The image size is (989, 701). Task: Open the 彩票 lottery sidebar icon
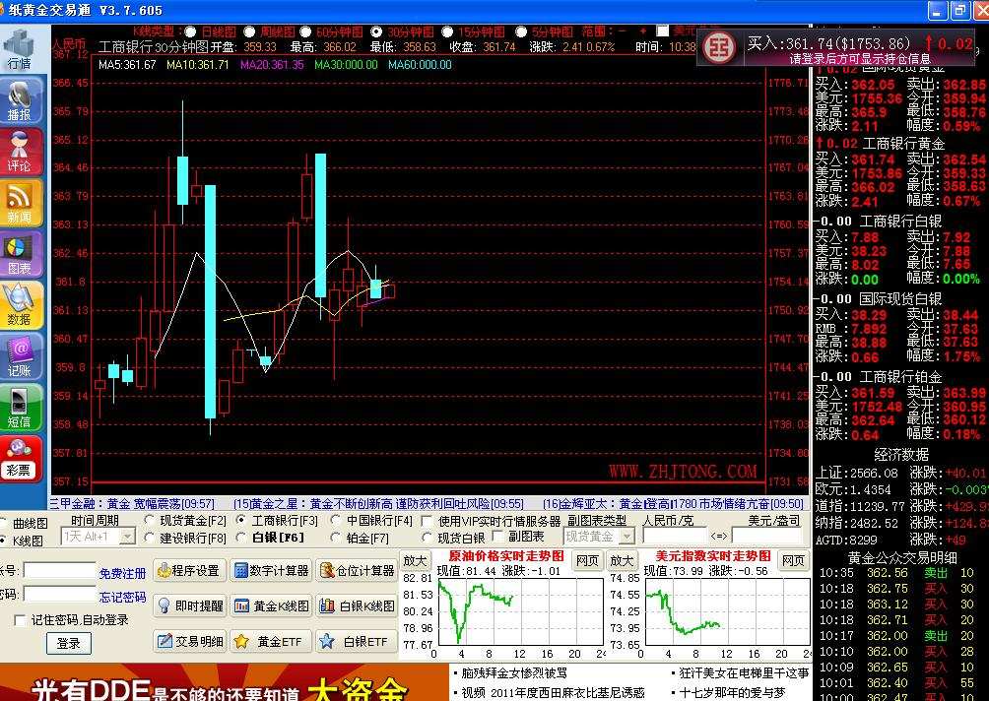coord(20,458)
